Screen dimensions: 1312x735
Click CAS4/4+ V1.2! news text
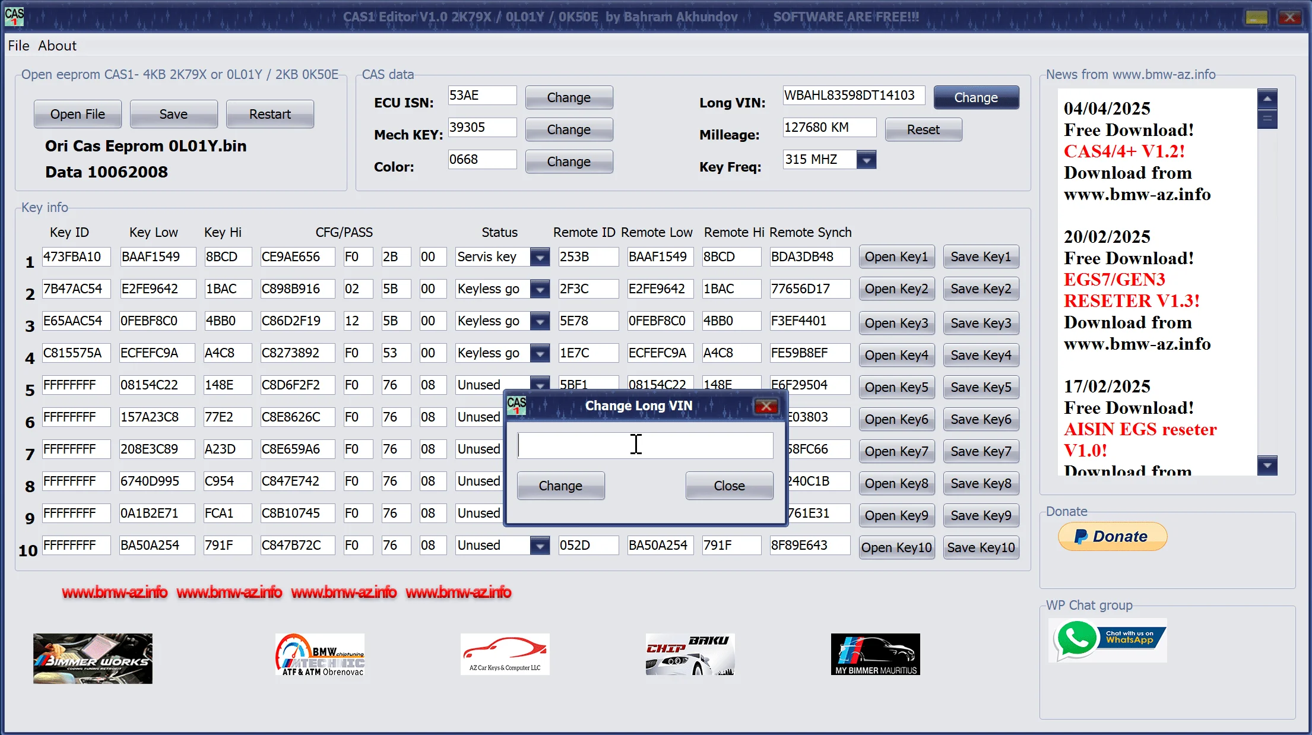point(1124,151)
